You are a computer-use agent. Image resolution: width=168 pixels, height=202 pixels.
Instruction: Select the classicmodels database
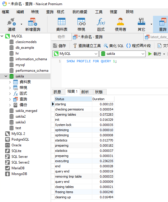tap(26, 42)
